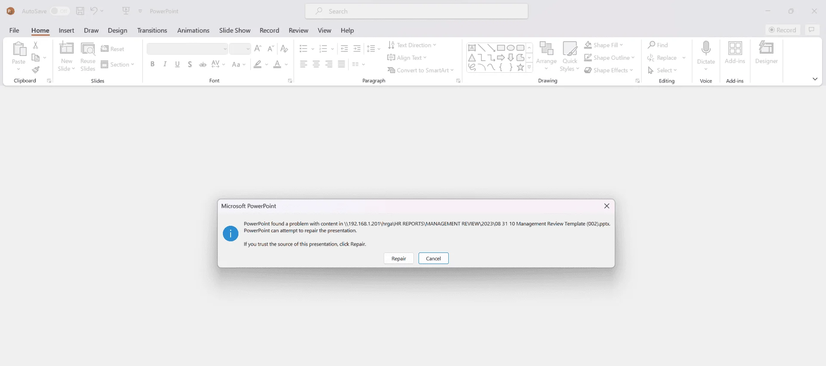Open Quick Styles gallery

(570, 56)
